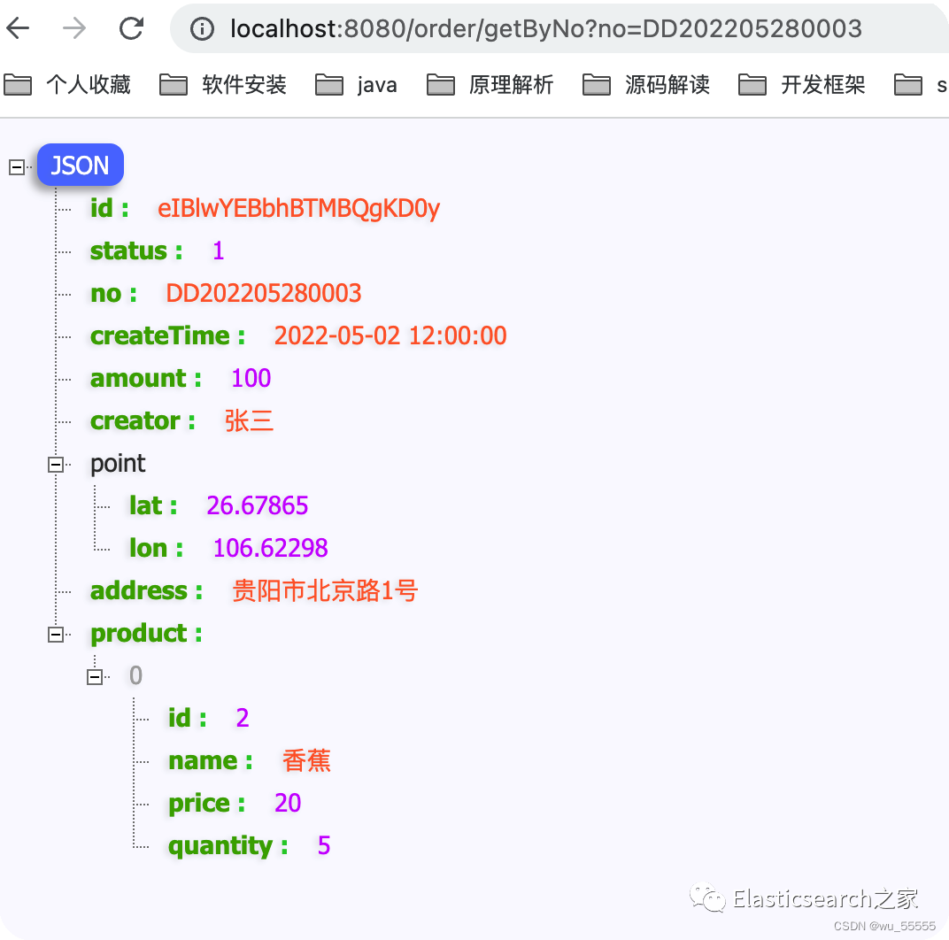949x940 pixels.
Task: Select createTime value 2022-05-02 12:00:00
Action: click(390, 335)
